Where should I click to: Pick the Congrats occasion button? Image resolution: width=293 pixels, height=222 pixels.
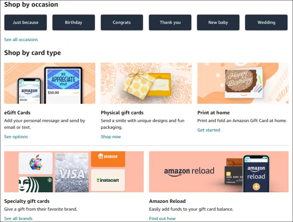122,22
